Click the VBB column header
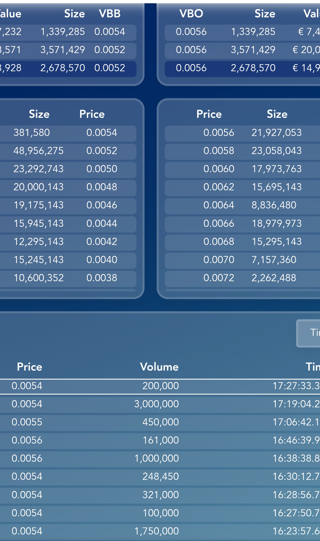Image resolution: width=320 pixels, height=541 pixels. (110, 14)
